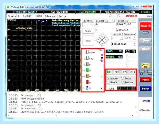Select the Remap radio option
This screenshot has width=159, height=124.
[108, 82]
